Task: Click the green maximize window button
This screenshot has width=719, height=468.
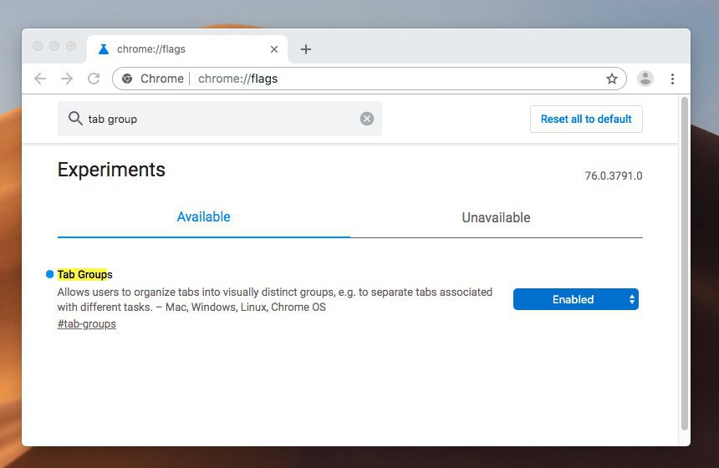Action: point(71,46)
